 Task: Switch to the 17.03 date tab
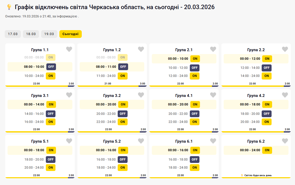(13, 34)
